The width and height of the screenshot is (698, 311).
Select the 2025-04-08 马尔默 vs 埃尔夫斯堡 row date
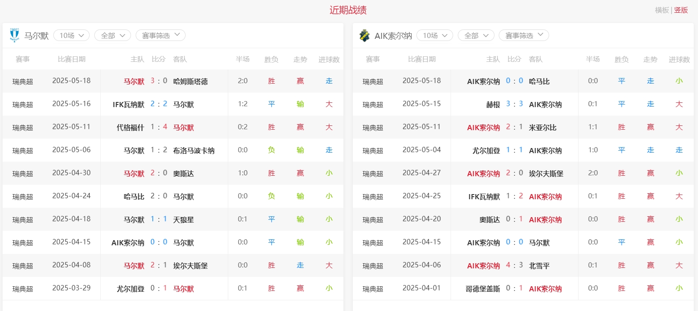[x=71, y=265]
